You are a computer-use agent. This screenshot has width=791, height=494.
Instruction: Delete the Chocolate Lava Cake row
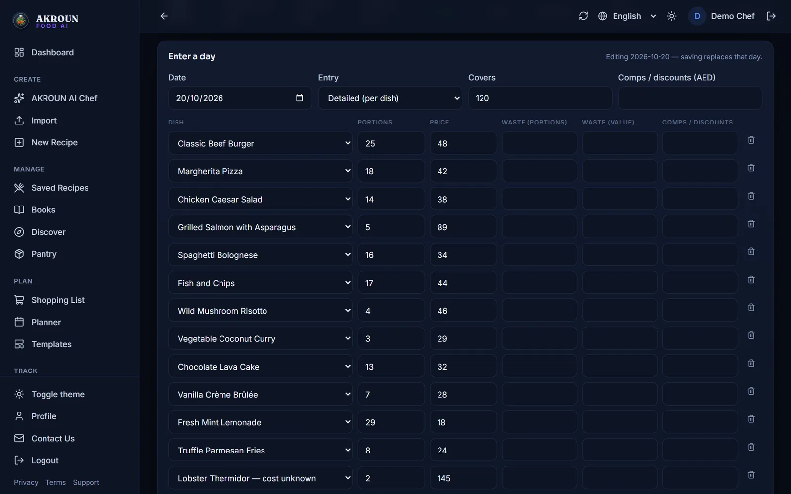coord(751,363)
